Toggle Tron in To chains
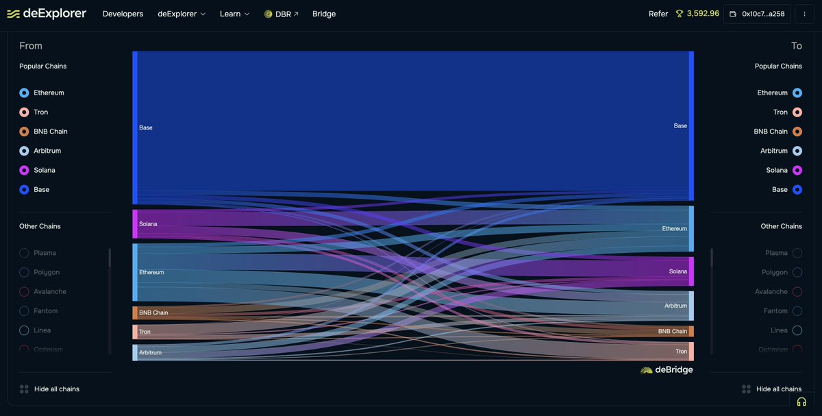Image resolution: width=822 pixels, height=416 pixels. point(797,112)
